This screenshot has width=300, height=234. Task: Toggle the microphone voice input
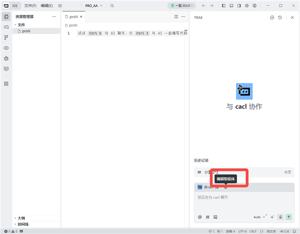click(x=280, y=217)
